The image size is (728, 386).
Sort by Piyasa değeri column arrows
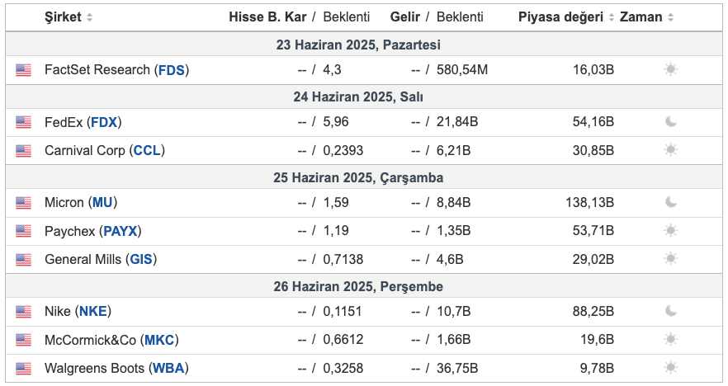(x=612, y=17)
